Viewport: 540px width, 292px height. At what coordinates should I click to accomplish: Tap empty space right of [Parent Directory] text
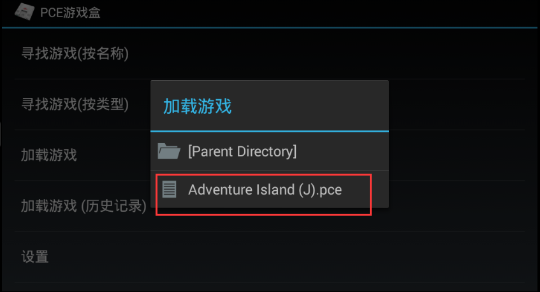341,151
